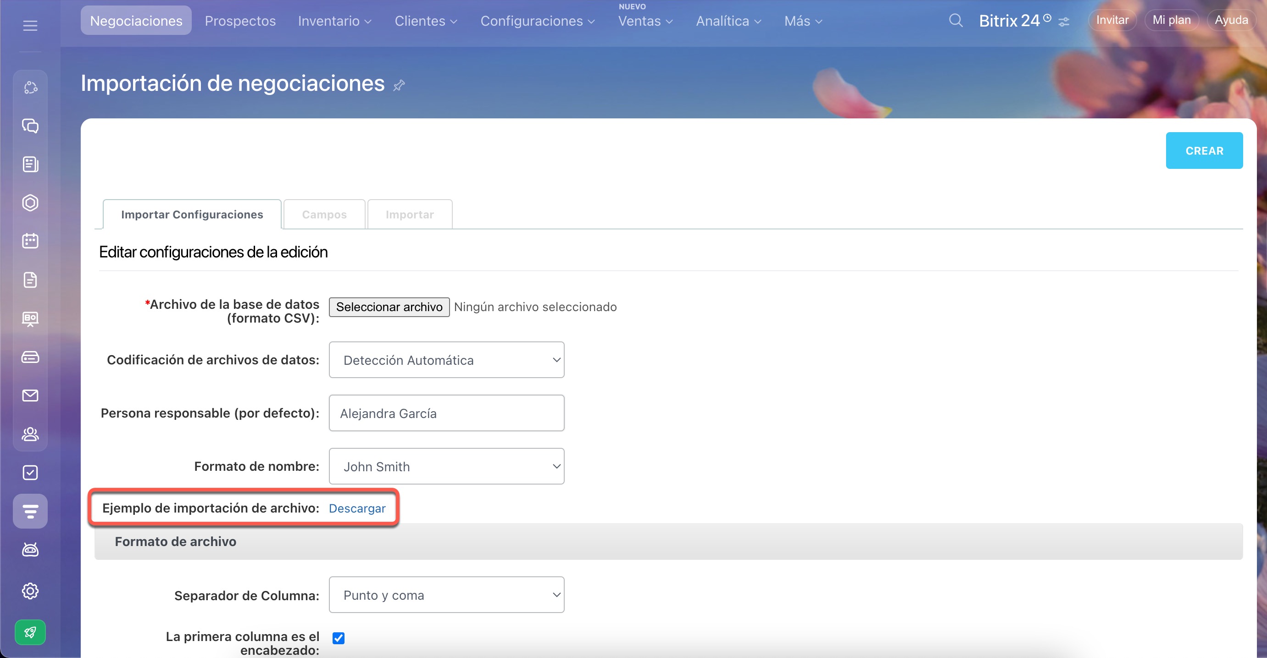Open the Formato de nombre dropdown
The height and width of the screenshot is (658, 1267).
pos(447,466)
